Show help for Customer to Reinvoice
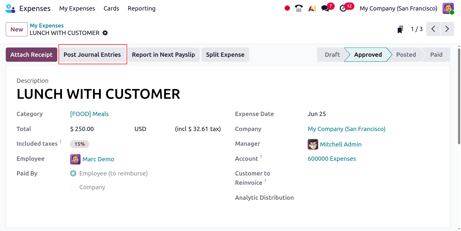Viewport: 461px width, 231px height. (x=265, y=181)
